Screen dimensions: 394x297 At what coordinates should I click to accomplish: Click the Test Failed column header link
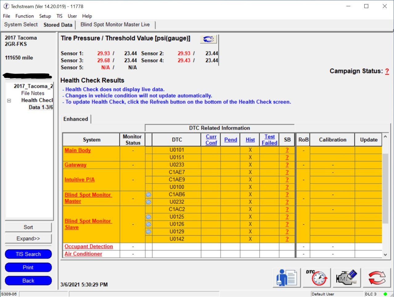(x=270, y=140)
